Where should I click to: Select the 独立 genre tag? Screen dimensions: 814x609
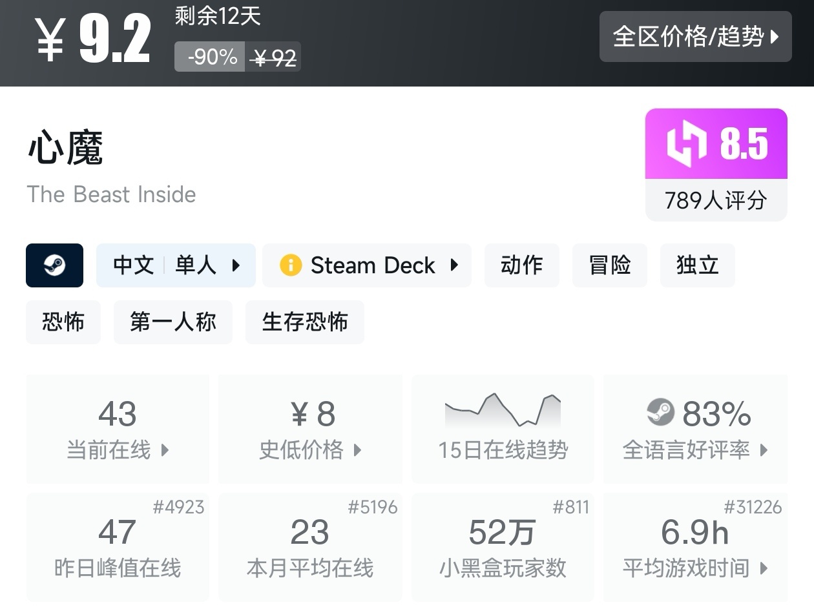point(697,265)
